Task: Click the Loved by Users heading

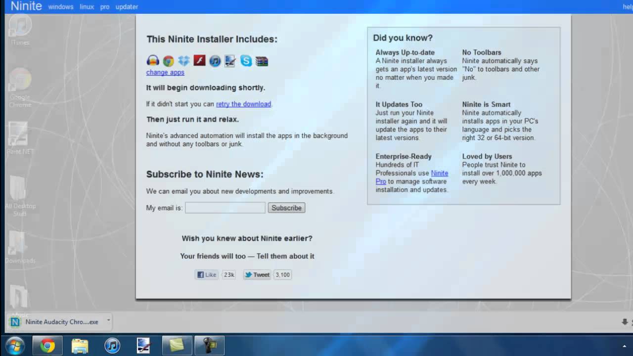Action: (x=487, y=156)
